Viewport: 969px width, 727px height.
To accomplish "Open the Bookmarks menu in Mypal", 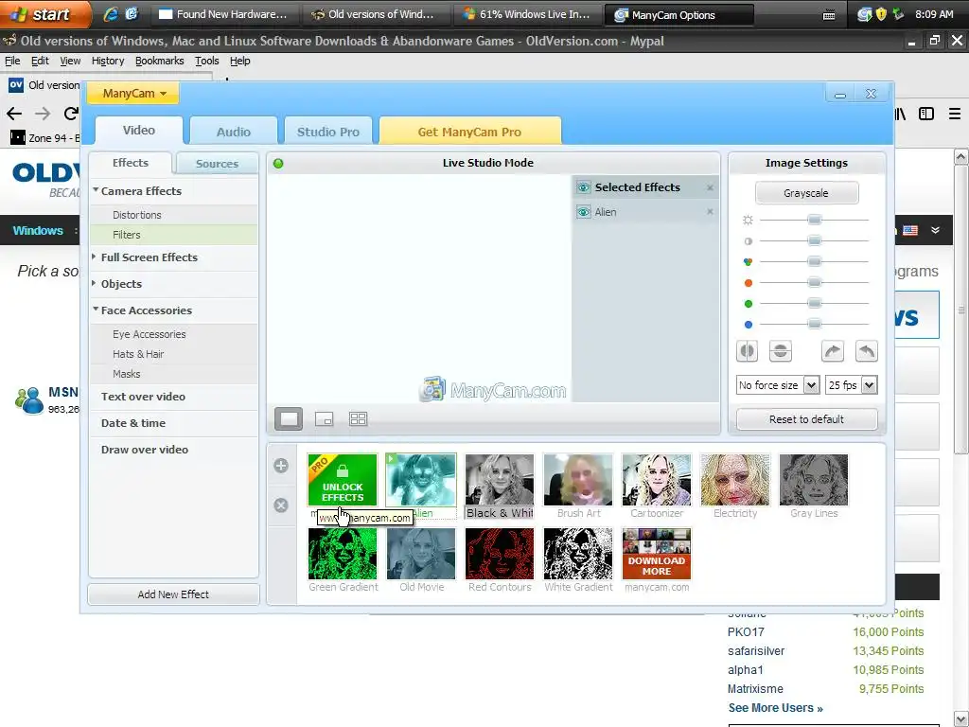I will coord(159,61).
